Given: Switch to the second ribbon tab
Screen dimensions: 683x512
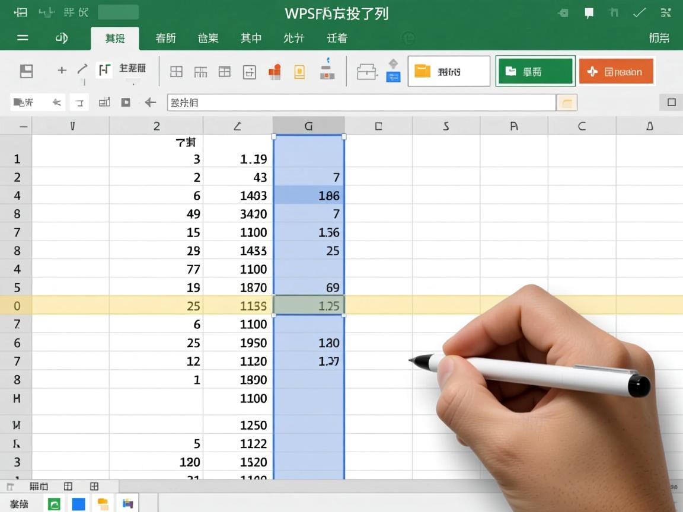Looking at the screenshot, I should pyautogui.click(x=165, y=38).
